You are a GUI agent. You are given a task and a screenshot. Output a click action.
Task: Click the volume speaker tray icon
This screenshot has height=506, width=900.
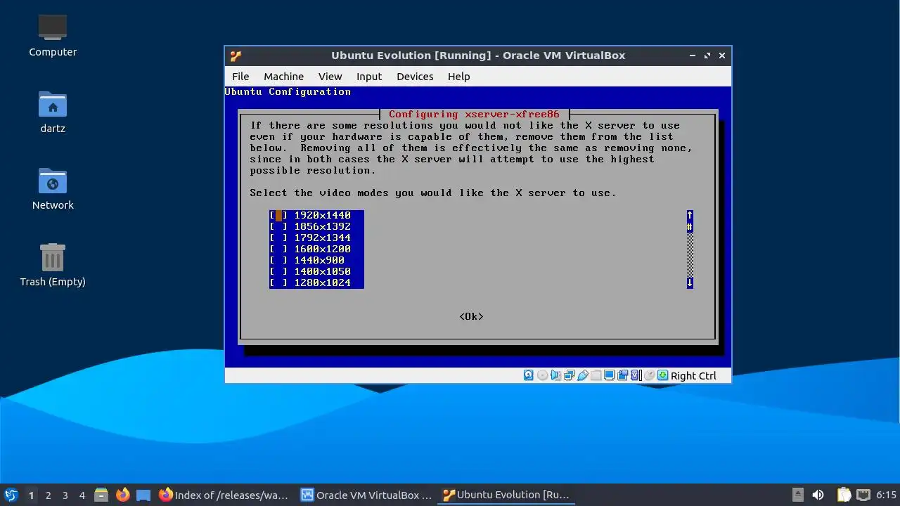(818, 495)
